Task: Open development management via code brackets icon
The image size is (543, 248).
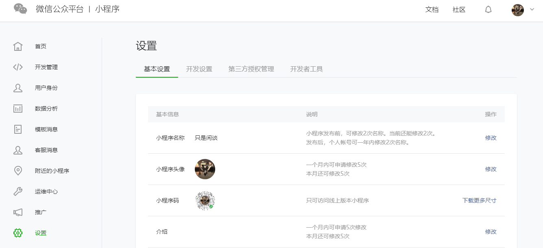Action: click(18, 67)
